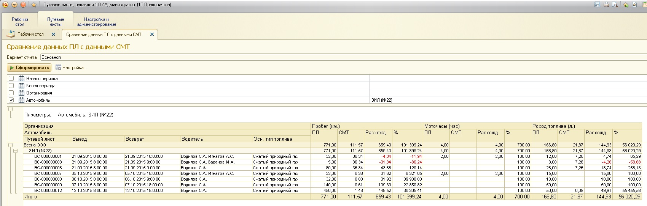Uncheck the Автомобиль filter checkbox
The width and height of the screenshot is (647, 206).
click(11, 100)
